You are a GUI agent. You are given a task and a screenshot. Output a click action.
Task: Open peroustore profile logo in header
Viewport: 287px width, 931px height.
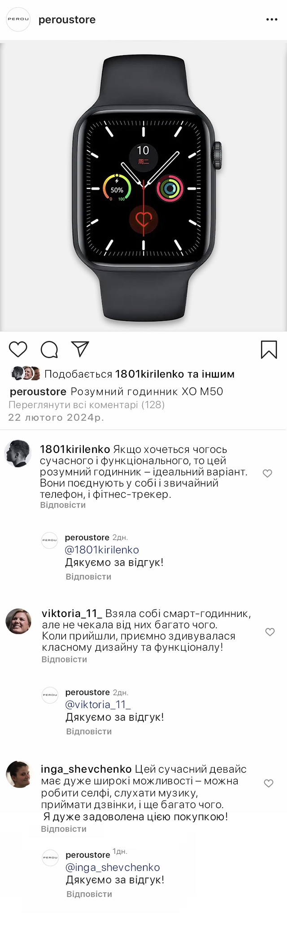coord(18,19)
